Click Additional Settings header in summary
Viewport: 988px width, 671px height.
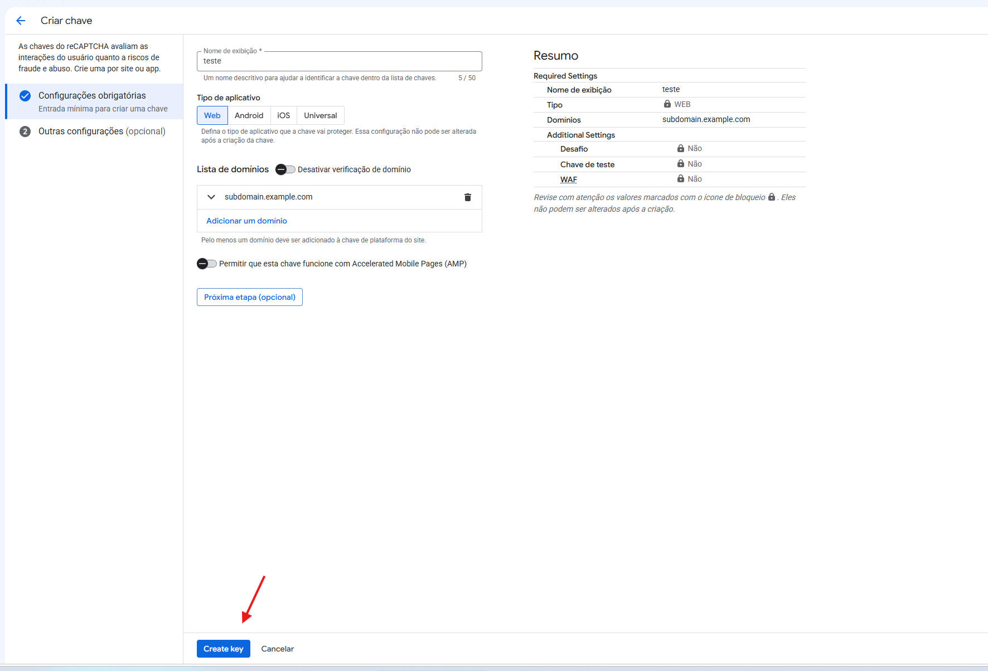pyautogui.click(x=581, y=135)
